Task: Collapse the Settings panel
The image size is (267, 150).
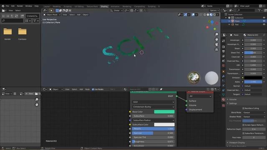Action: pyautogui.click(x=233, y=103)
